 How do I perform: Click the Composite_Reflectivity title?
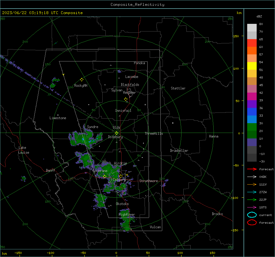(x=137, y=5)
